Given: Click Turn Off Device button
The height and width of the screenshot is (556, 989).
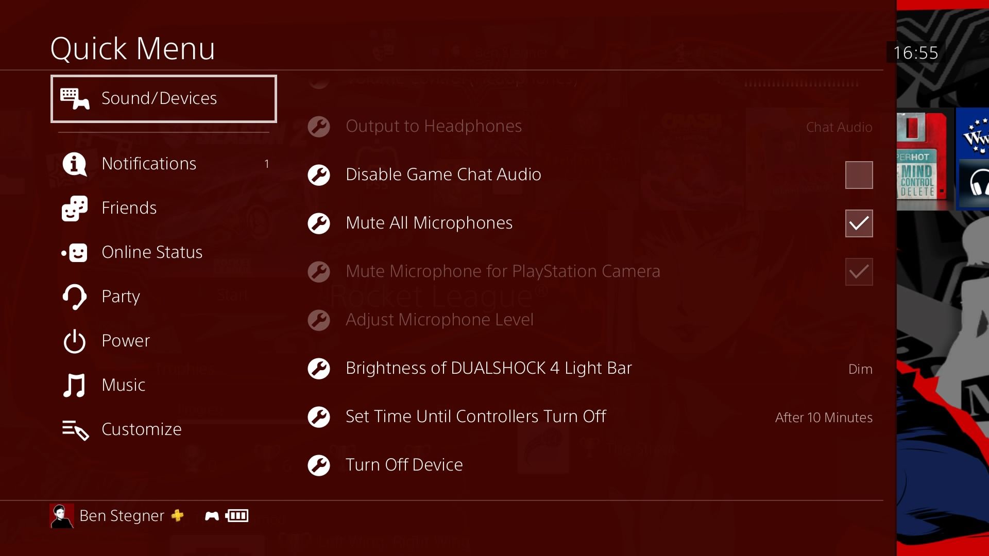Looking at the screenshot, I should (x=404, y=464).
